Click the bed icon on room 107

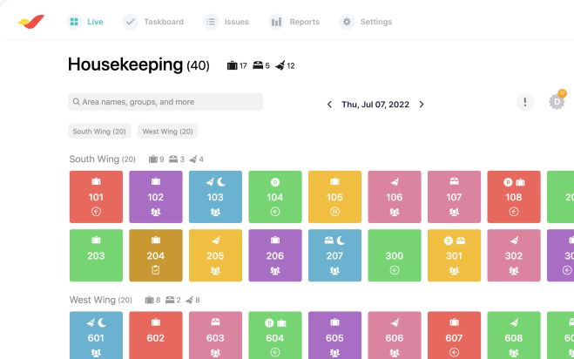tap(454, 181)
